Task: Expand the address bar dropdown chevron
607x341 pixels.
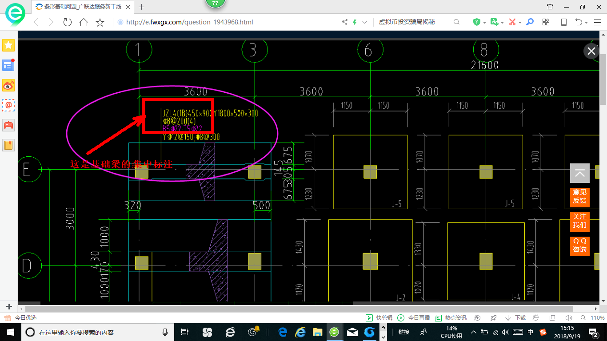Action: click(x=365, y=22)
